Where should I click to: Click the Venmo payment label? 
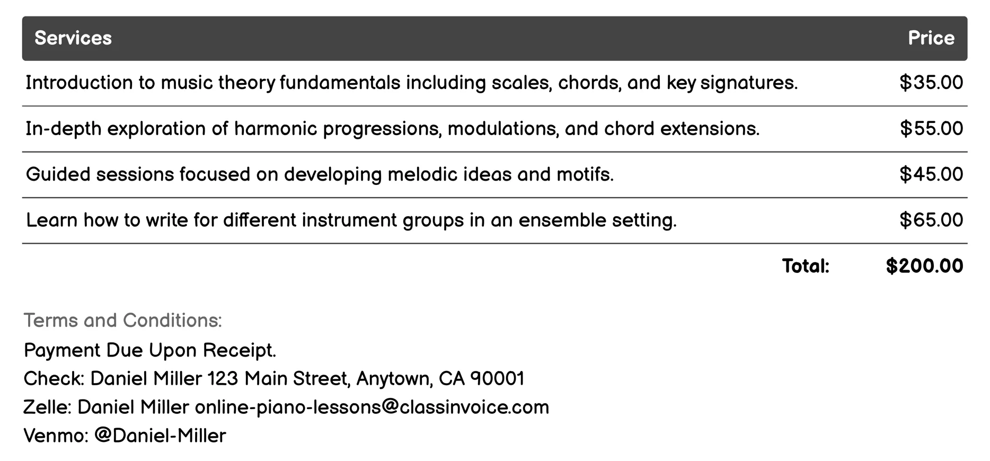(56, 436)
